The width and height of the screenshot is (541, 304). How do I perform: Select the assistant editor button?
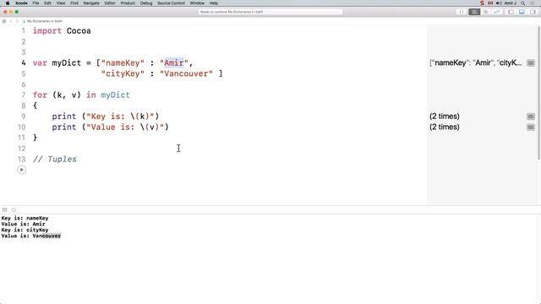tap(485, 12)
